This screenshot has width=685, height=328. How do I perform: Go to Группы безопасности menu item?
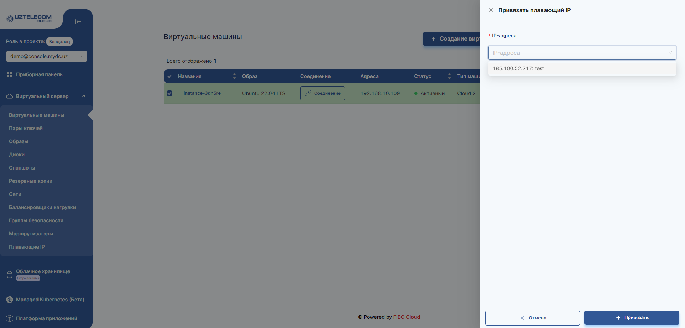click(x=36, y=220)
